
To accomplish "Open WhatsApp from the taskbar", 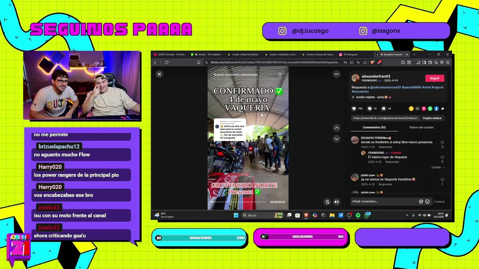I will [x=367, y=215].
